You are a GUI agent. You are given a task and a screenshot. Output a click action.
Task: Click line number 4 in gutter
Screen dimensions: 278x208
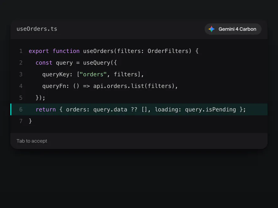(21, 86)
